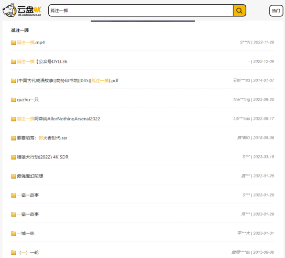Click folder icon beside 最强魔幻陀螺
The height and width of the screenshot is (258, 285).
point(13,176)
